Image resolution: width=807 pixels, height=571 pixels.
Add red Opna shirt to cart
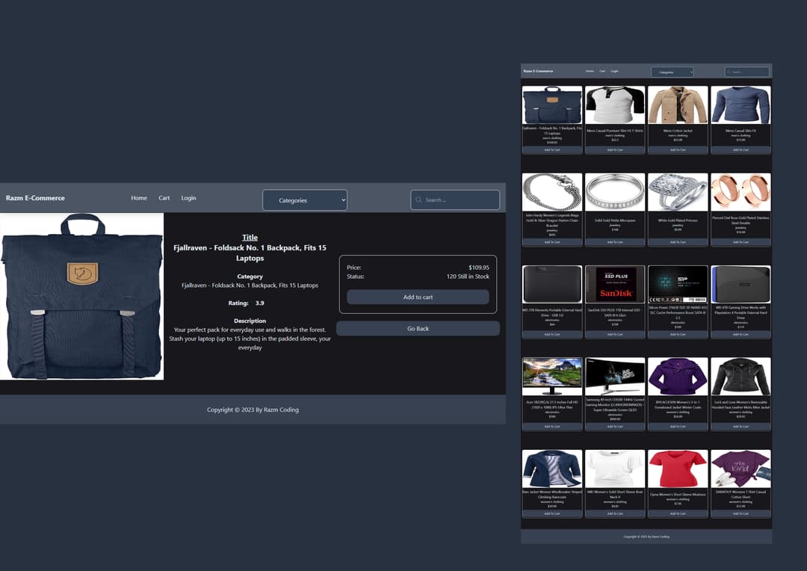[x=678, y=513]
